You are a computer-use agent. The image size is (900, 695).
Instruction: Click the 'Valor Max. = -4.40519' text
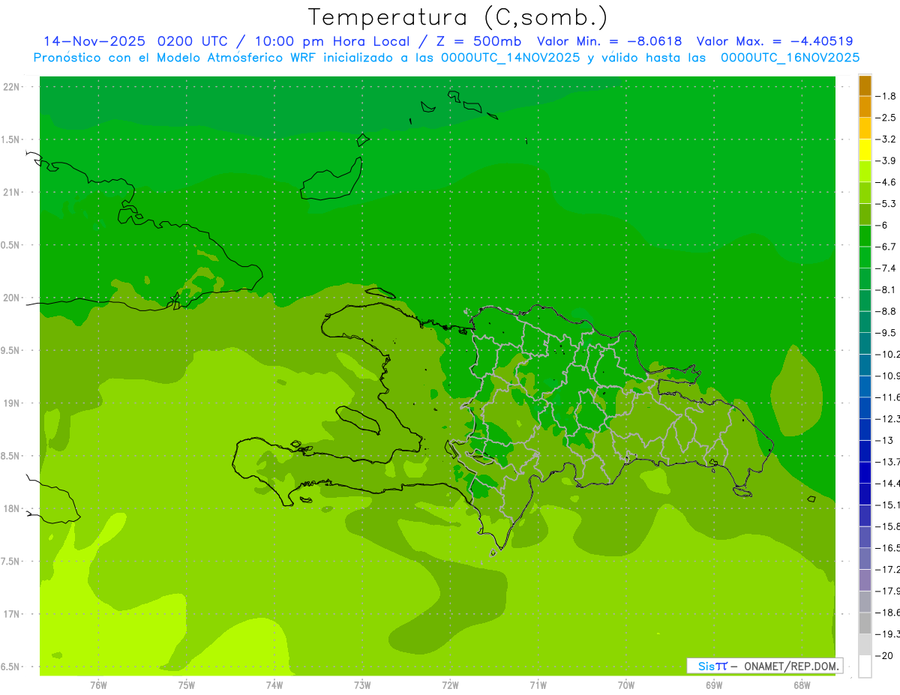(x=775, y=41)
